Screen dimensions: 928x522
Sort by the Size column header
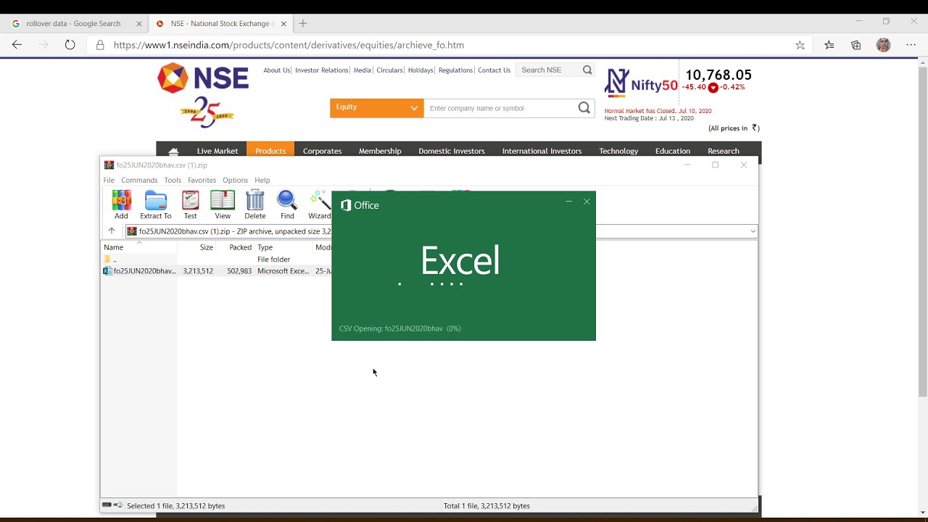[x=197, y=247]
